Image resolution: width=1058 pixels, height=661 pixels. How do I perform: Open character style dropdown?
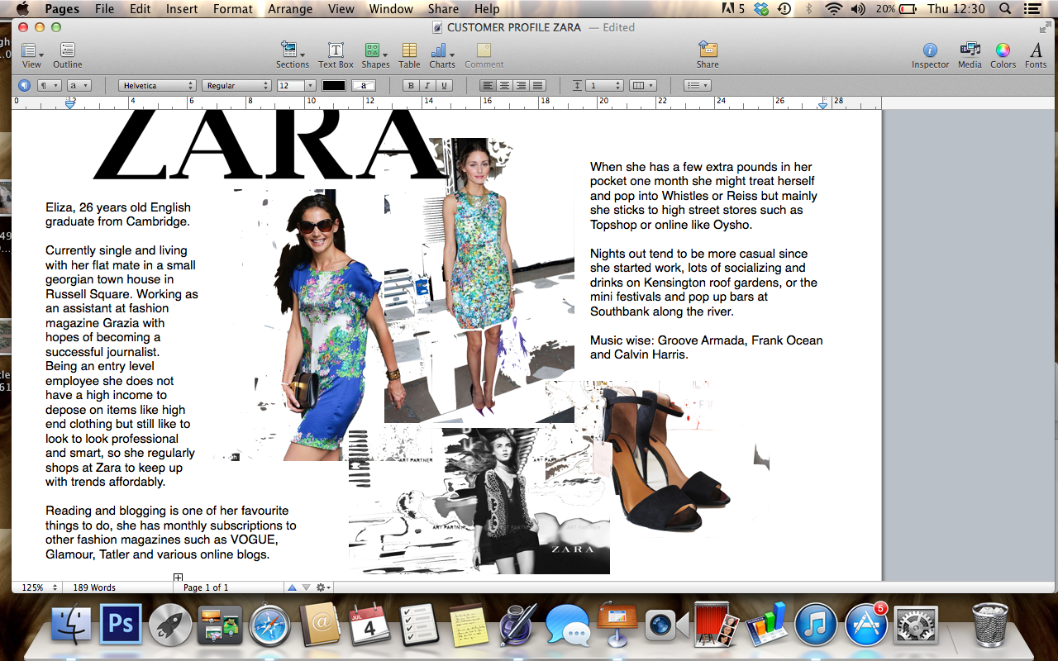79,85
